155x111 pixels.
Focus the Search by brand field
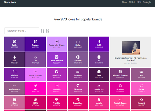click(x=22, y=31)
